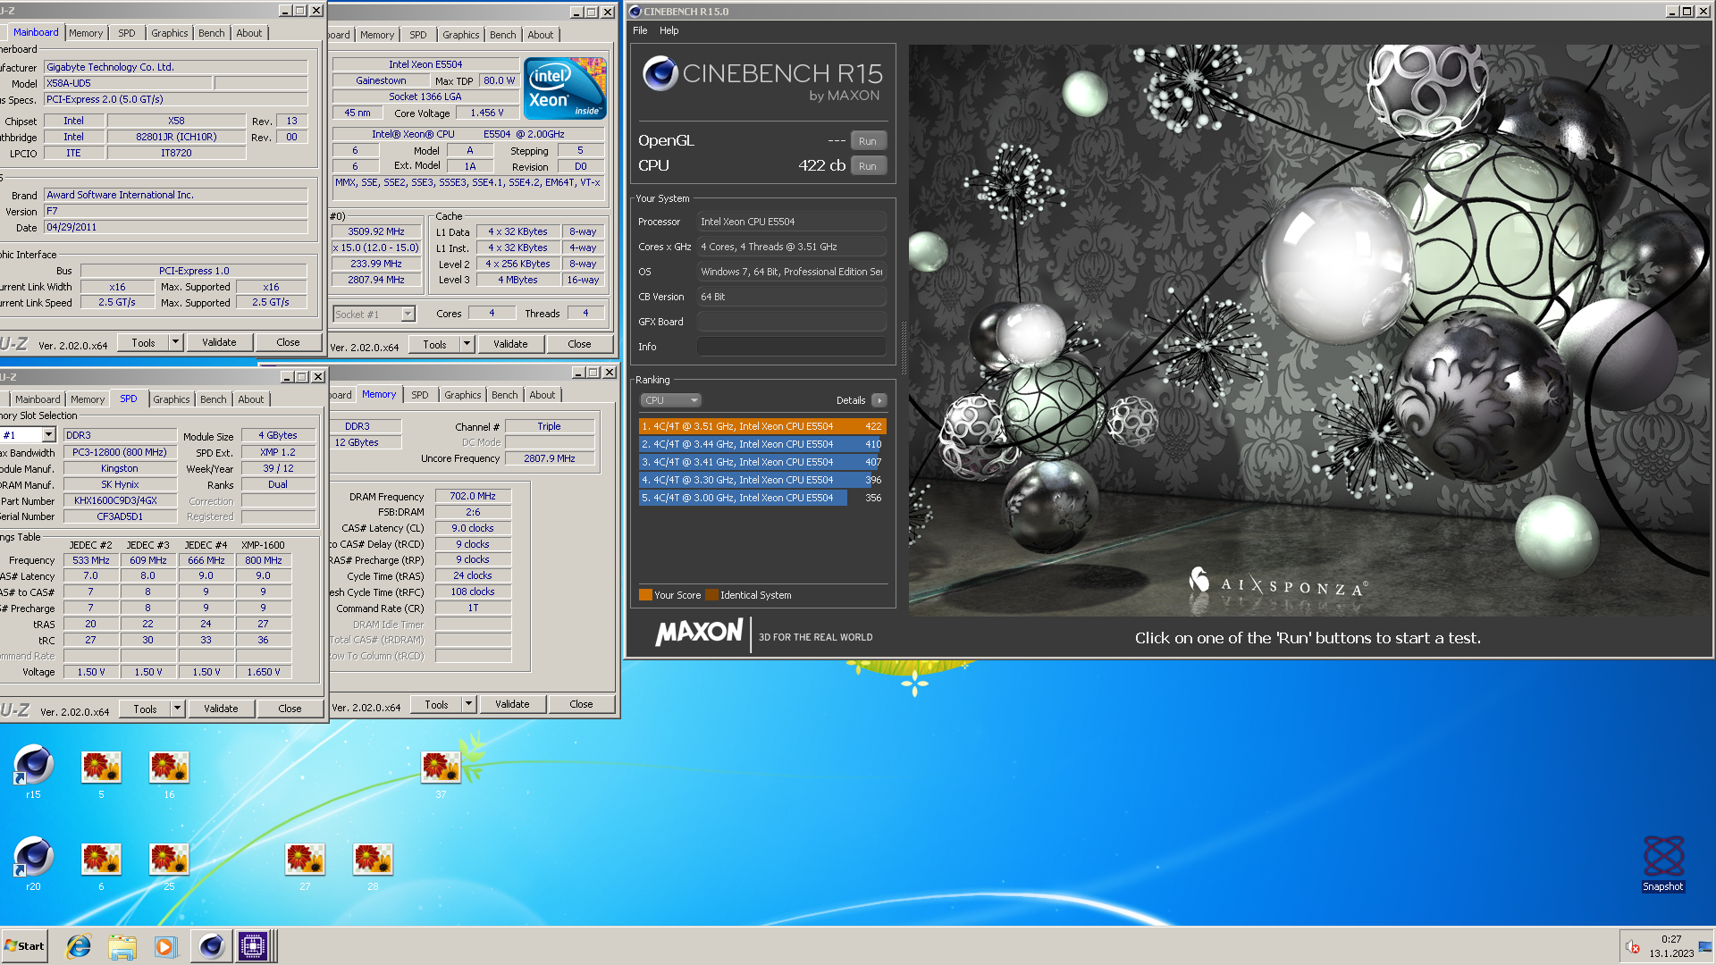
Task: Click the Cinebench title bar icon
Action: point(635,12)
